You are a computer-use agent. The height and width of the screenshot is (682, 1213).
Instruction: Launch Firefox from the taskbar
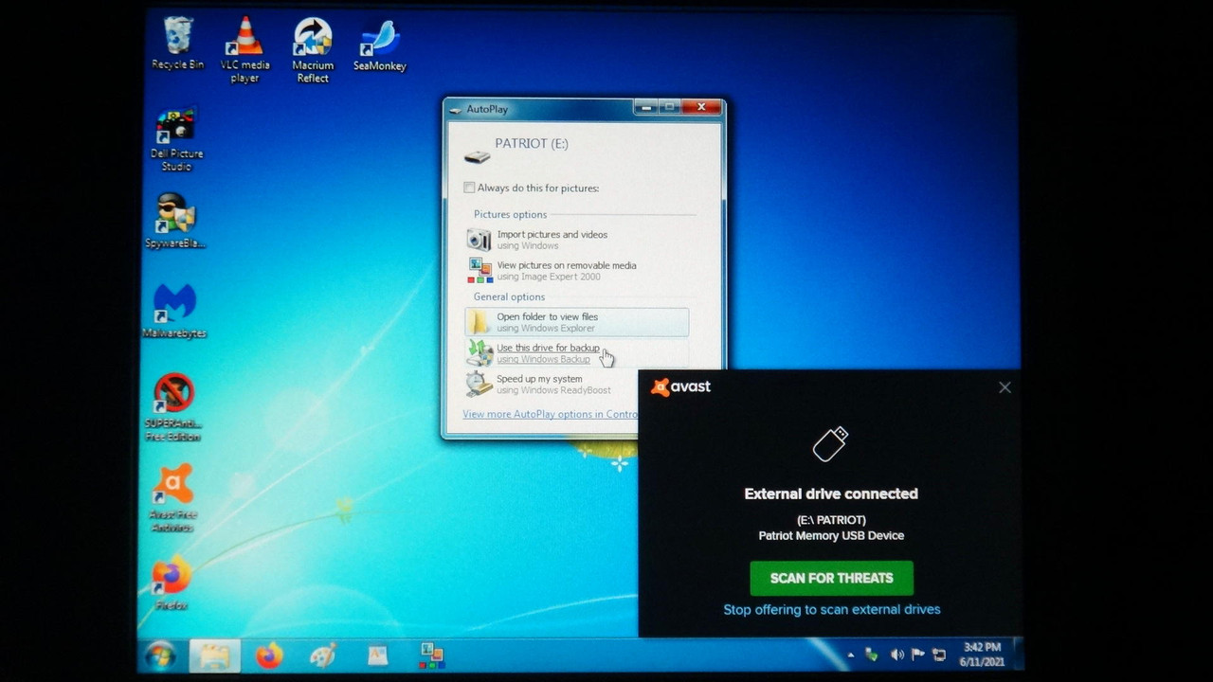[269, 655]
